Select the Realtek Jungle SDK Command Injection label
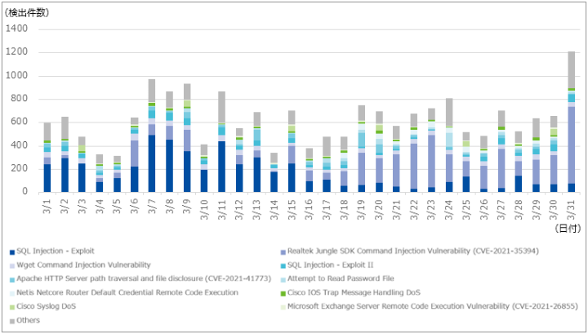This screenshot has height=334, width=588. pos(413,252)
